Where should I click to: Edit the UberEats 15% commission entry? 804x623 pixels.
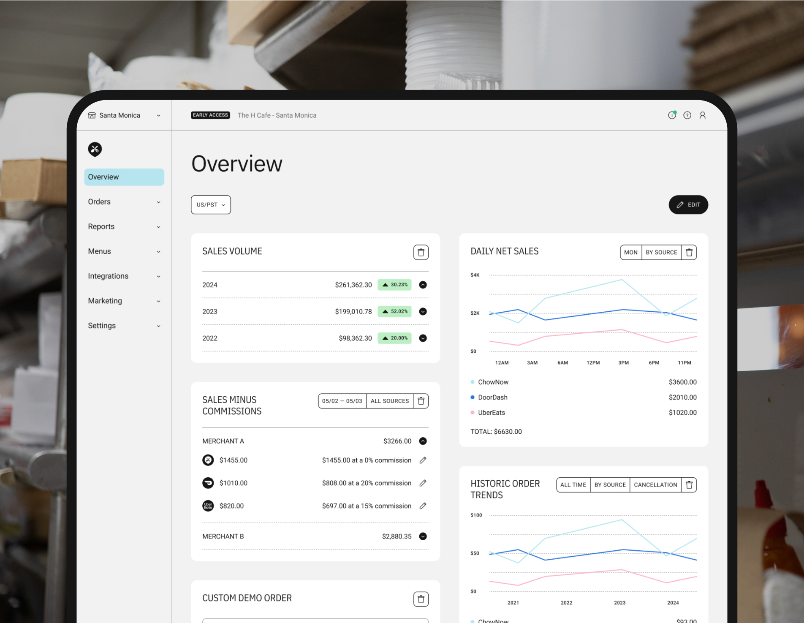[423, 506]
